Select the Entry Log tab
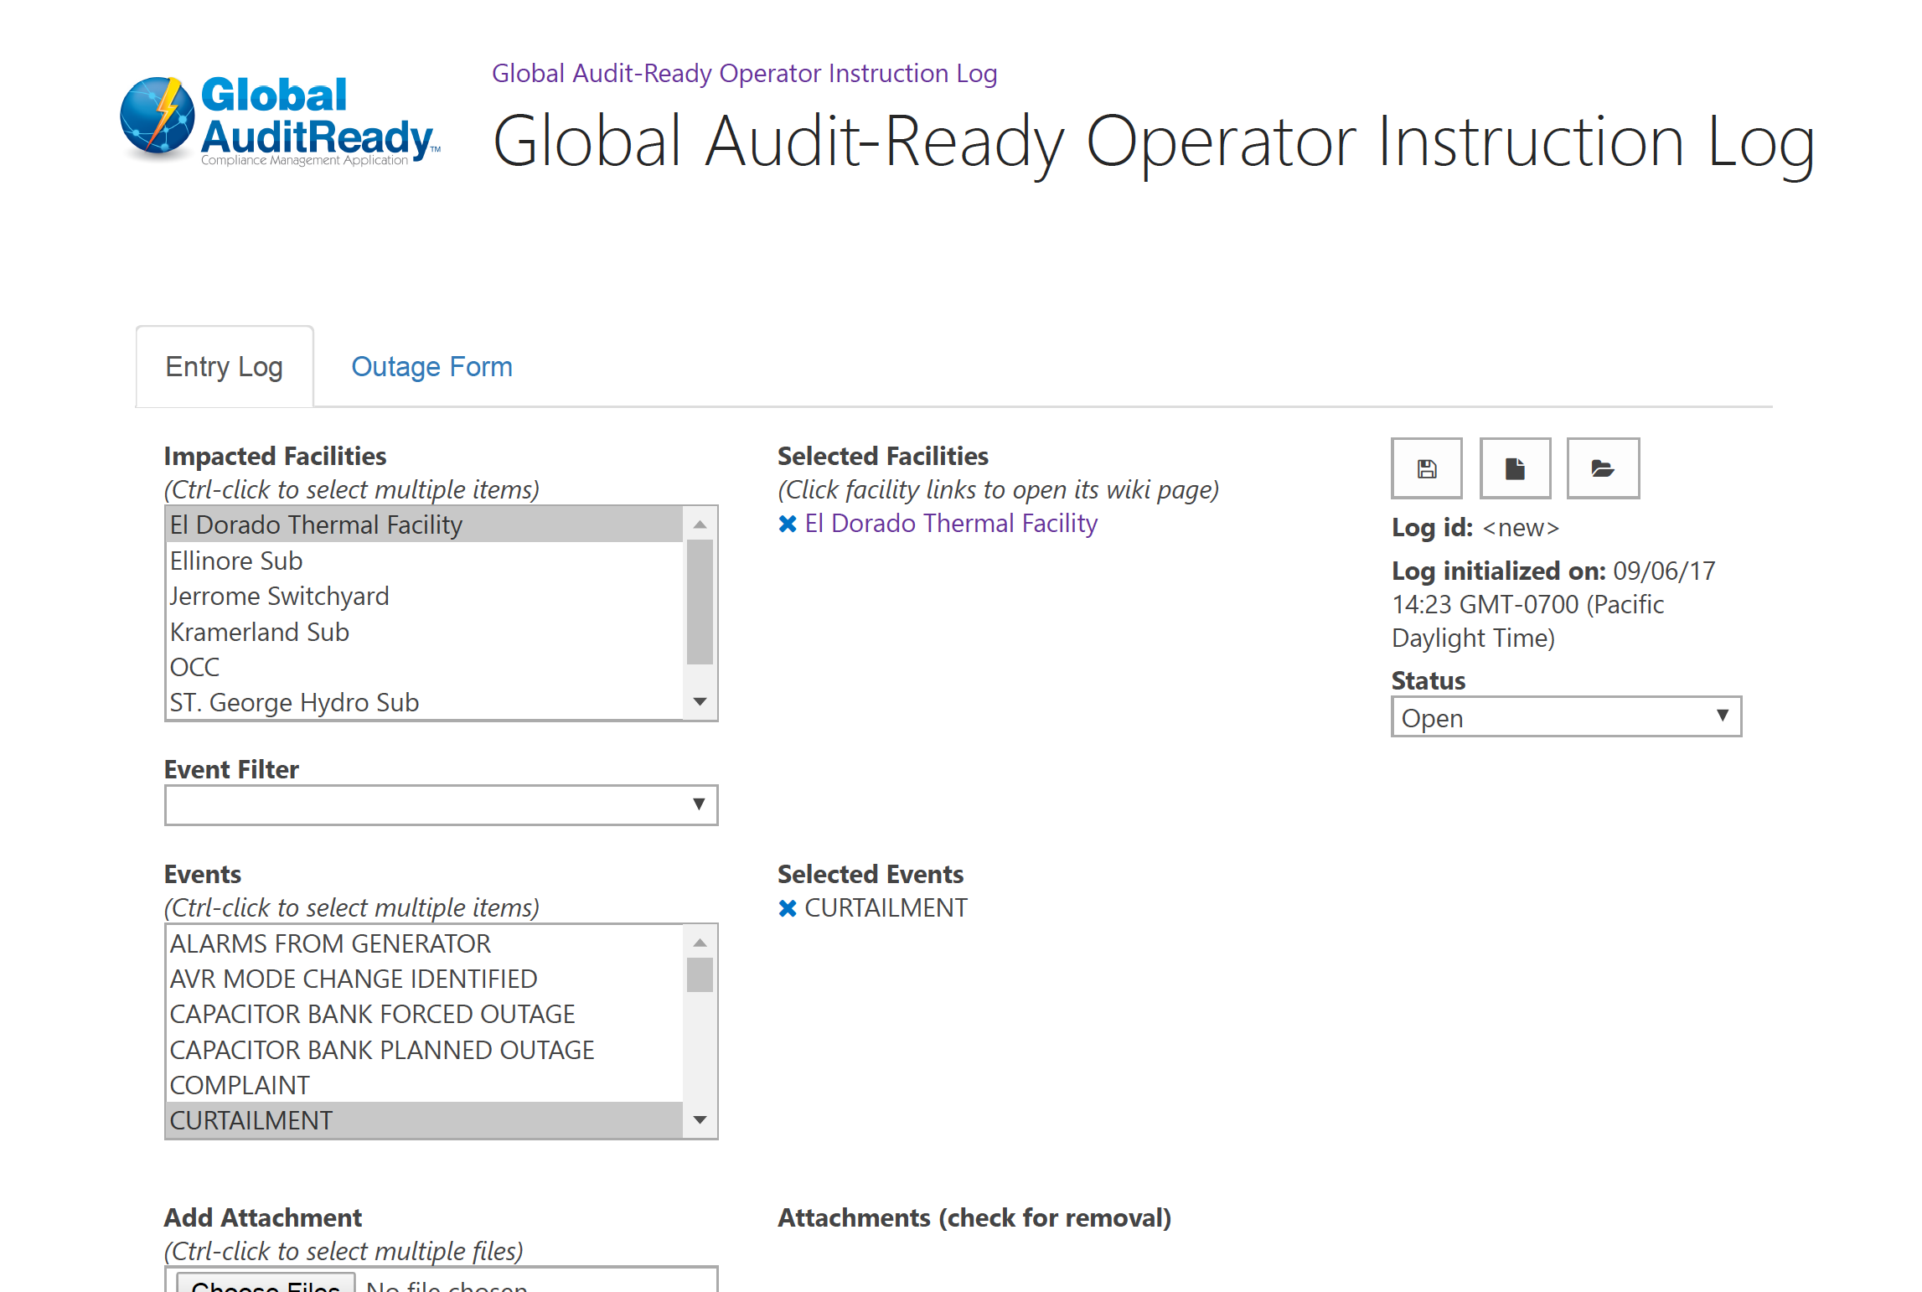Image resolution: width=1922 pixels, height=1292 pixels. (225, 367)
